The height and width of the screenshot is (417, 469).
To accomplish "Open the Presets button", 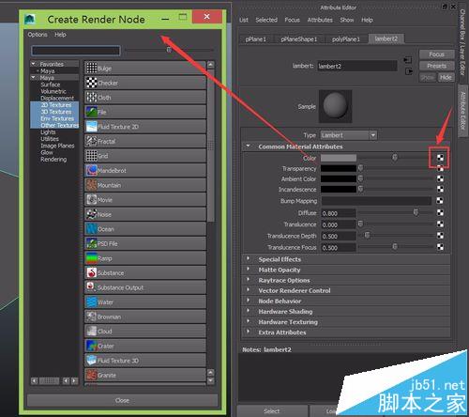I will point(436,66).
